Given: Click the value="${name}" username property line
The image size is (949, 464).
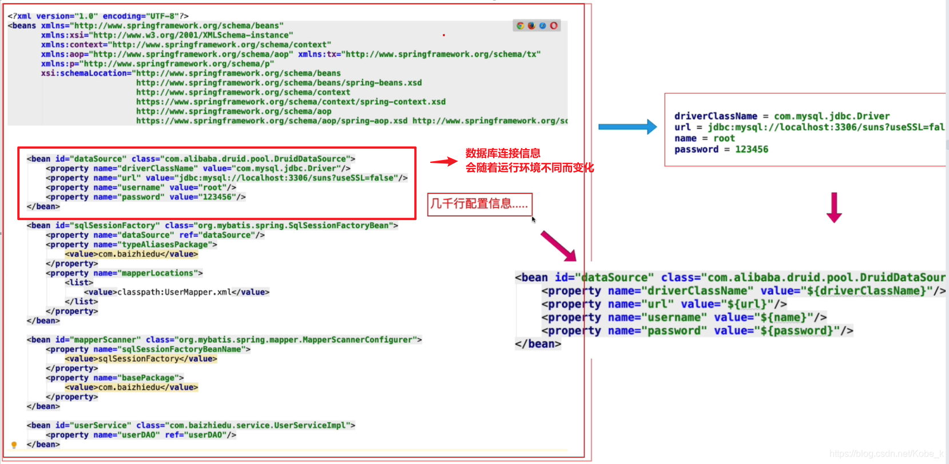Looking at the screenshot, I should click(684, 317).
